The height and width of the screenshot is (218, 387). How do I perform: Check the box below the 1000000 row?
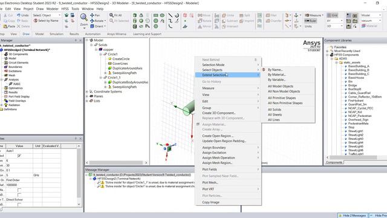[19, 190]
